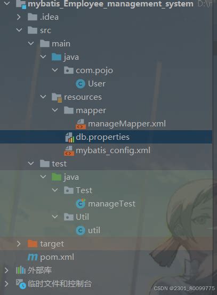
Task: Expand the .idea folder arrow
Action: point(19,17)
